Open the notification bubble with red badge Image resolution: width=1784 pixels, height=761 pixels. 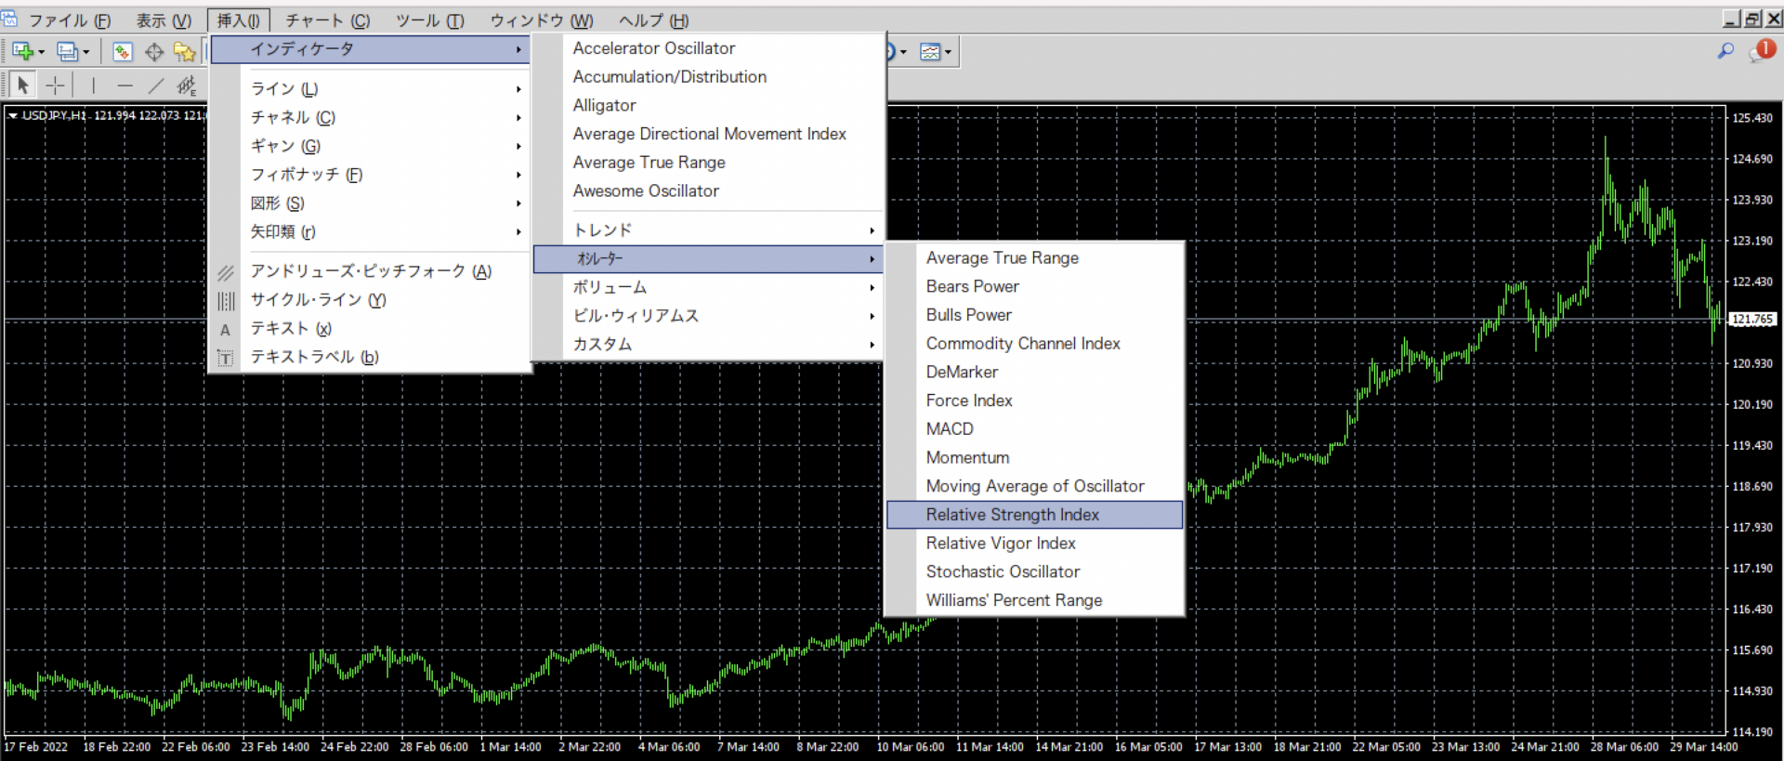pos(1761,51)
